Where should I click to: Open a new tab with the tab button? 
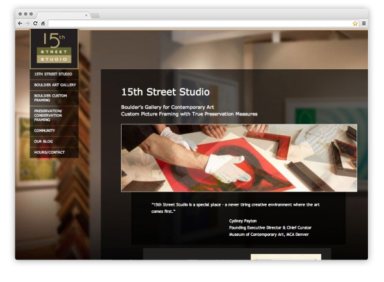click(x=95, y=15)
